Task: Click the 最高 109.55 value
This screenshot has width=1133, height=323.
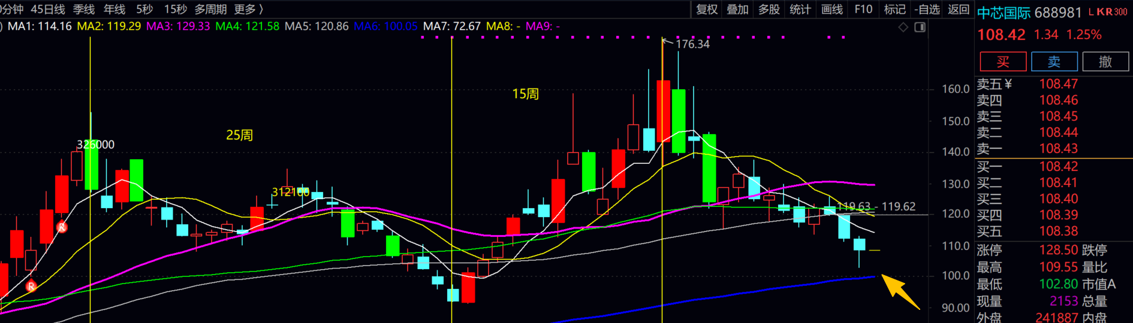Action: 1059,267
